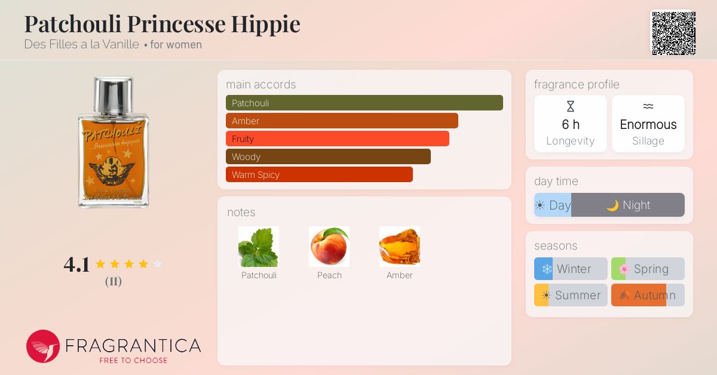This screenshot has width=717, height=375.
Task: Click the Fruity accord bar
Action: point(338,139)
